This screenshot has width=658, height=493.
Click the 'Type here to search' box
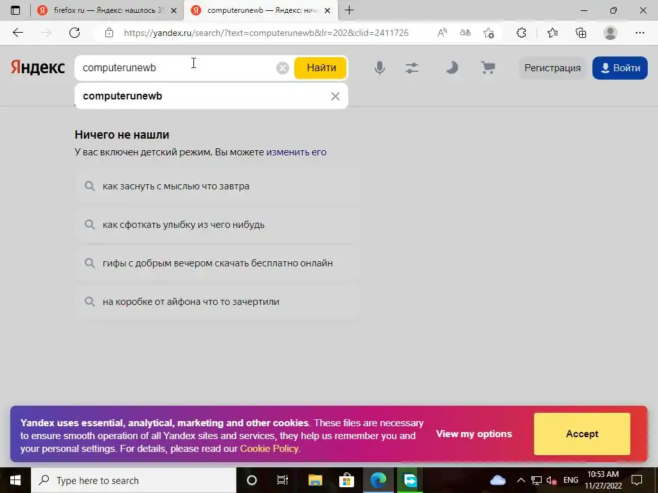134,480
